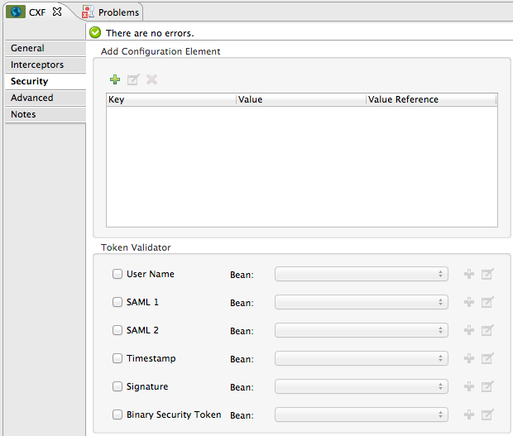Image resolution: width=513 pixels, height=436 pixels.
Task: Click the Value Reference column header
Action: click(430, 100)
